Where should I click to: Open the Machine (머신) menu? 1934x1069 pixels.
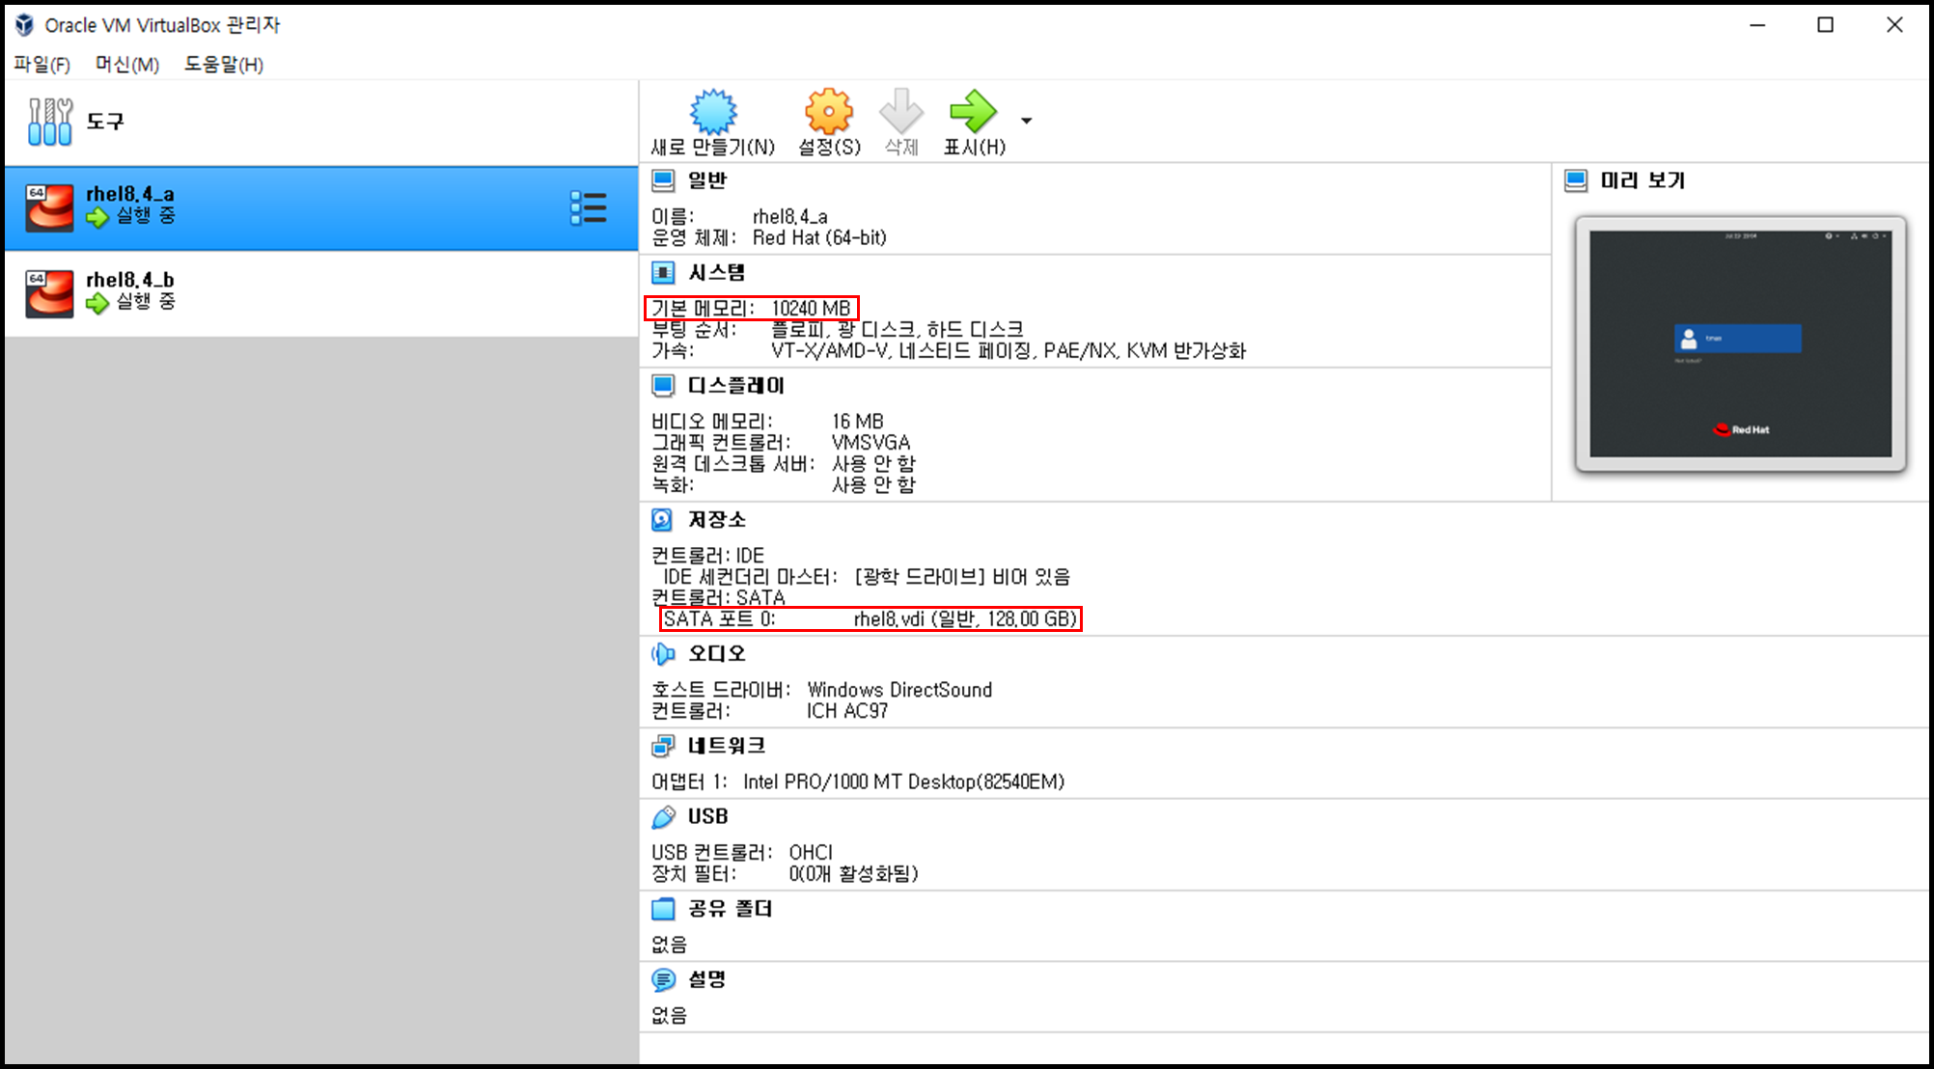click(x=126, y=65)
